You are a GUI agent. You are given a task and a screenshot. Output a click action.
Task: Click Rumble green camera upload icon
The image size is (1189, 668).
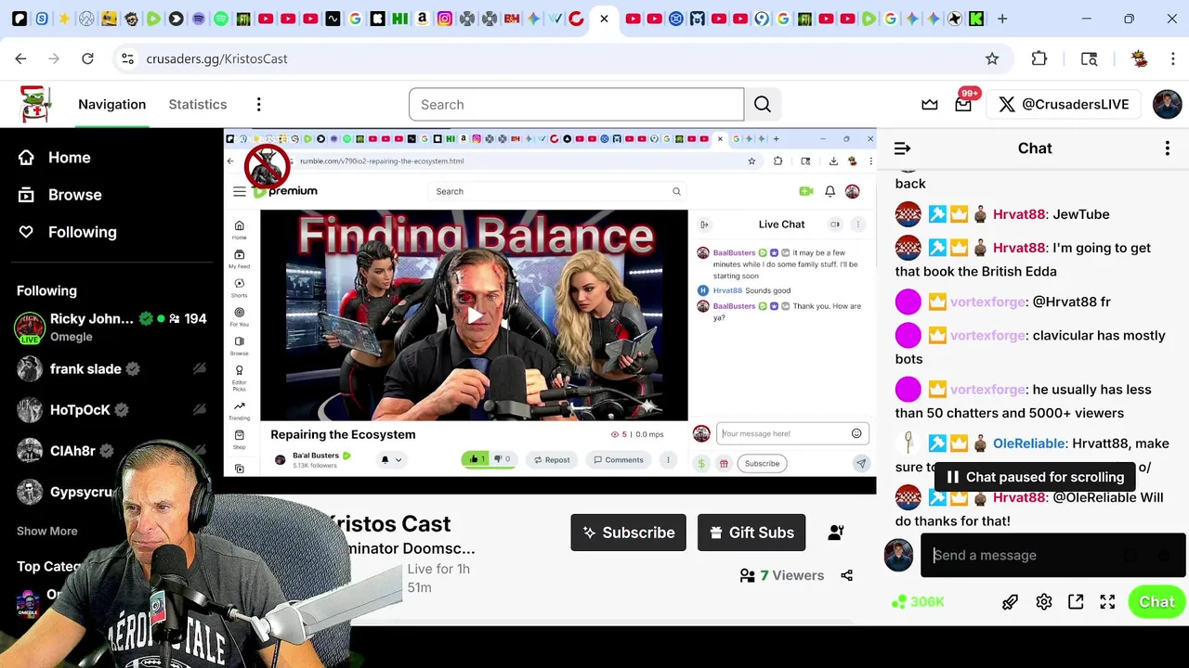click(806, 191)
